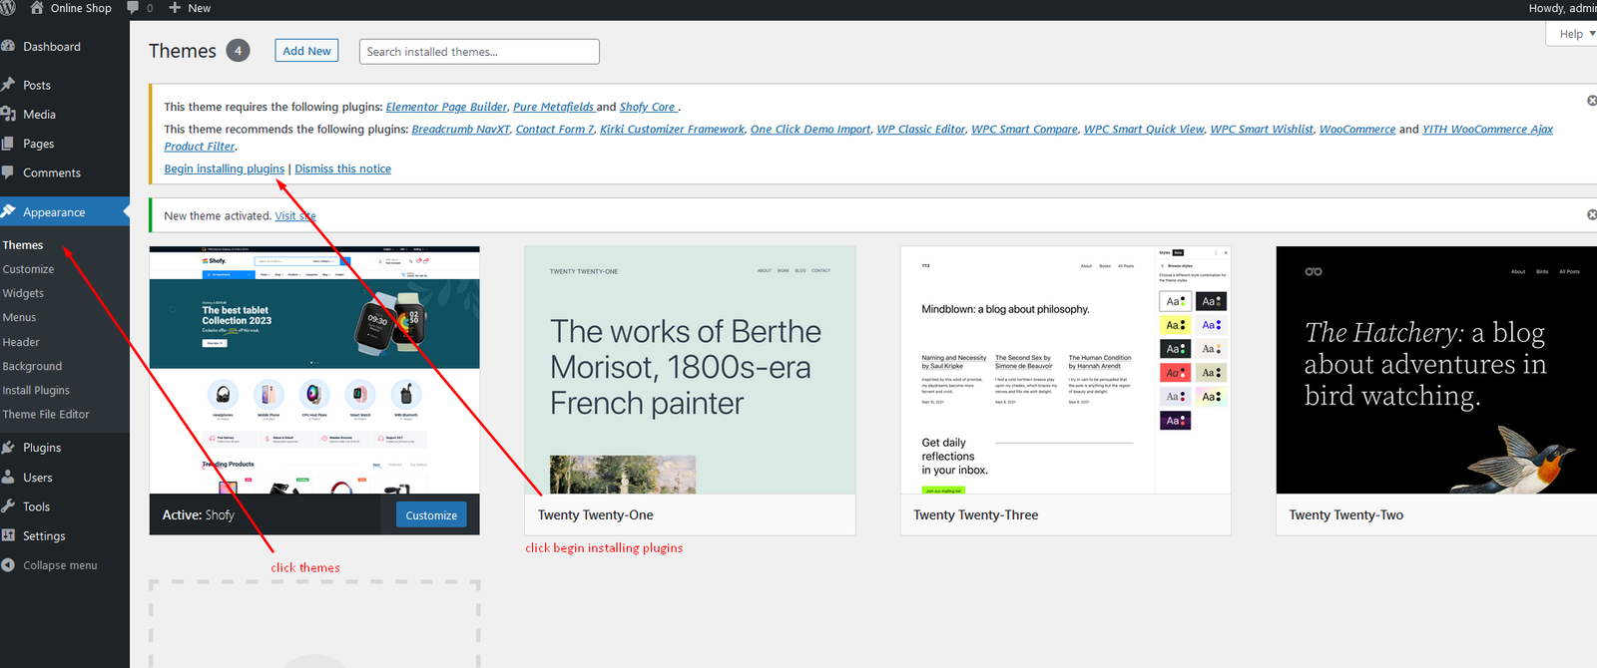Open the + New content dropdown
Screen dimensions: 1597x668
tap(190, 8)
